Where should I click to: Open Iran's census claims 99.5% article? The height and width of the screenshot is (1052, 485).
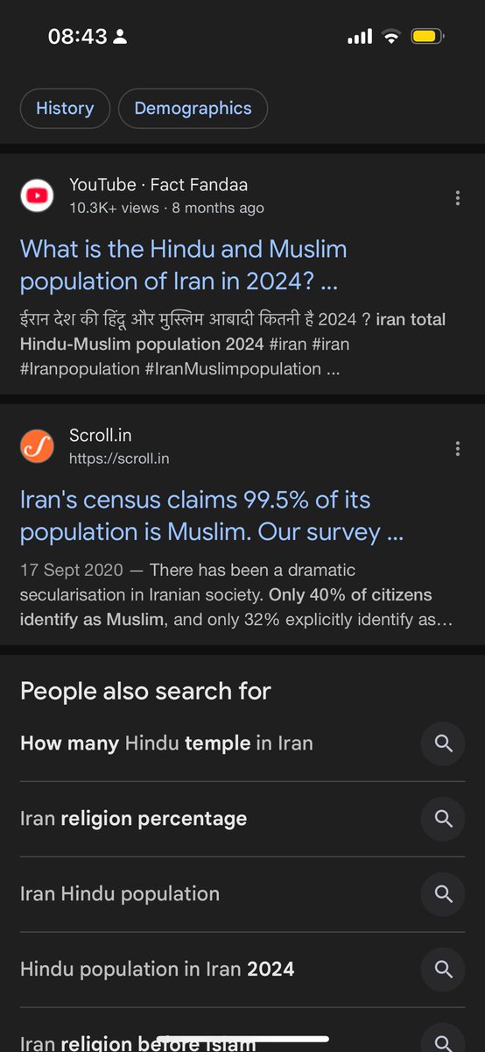click(212, 515)
